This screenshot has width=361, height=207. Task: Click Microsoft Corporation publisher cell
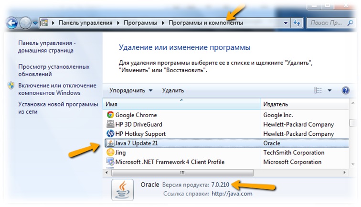292,162
